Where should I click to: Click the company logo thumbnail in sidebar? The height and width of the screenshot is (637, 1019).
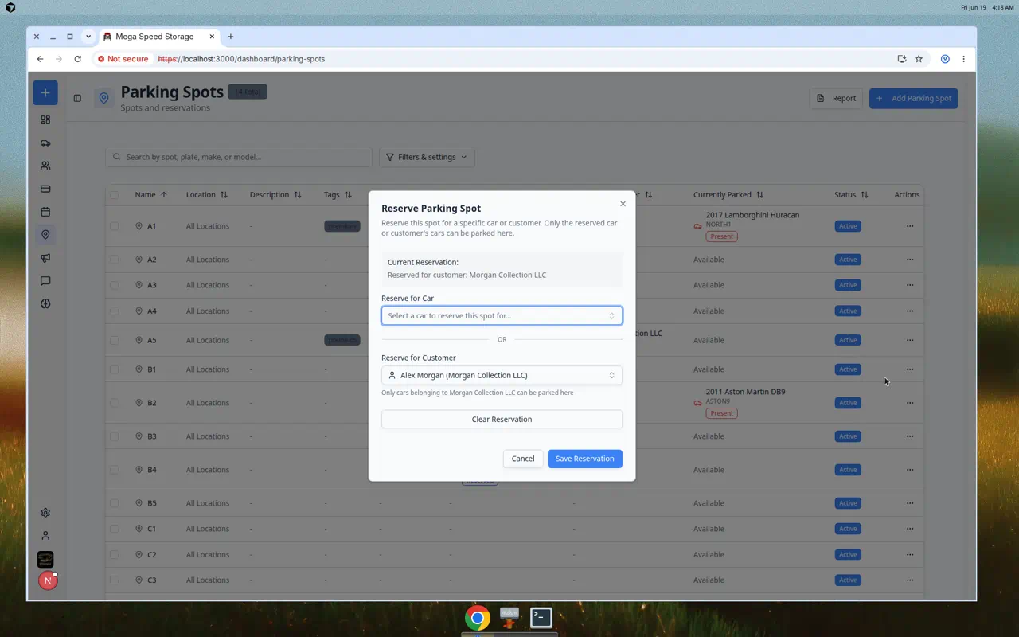[x=45, y=559]
